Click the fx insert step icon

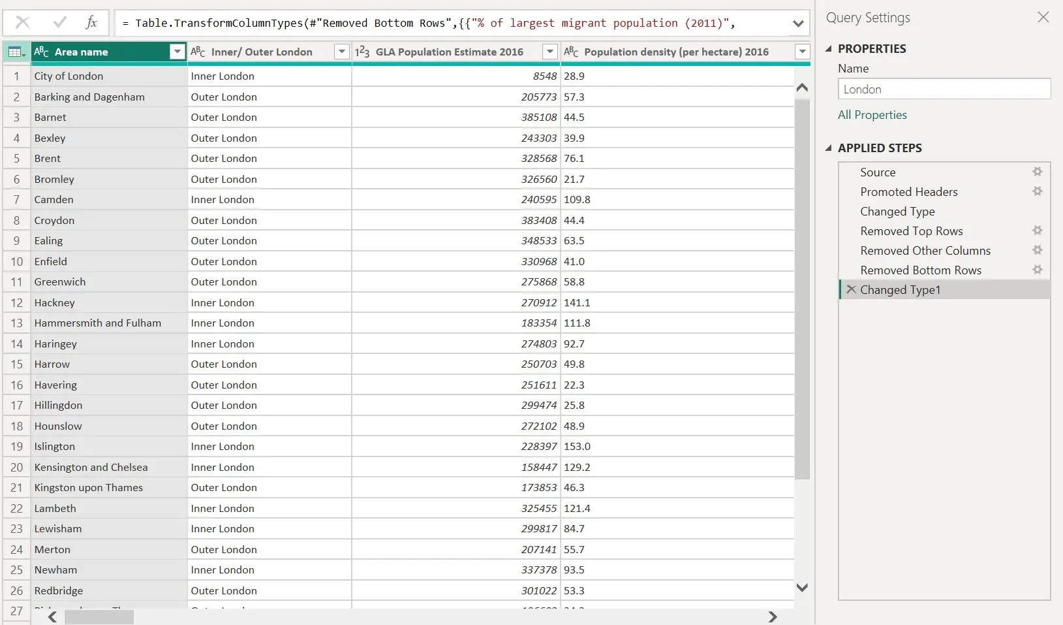coord(91,22)
